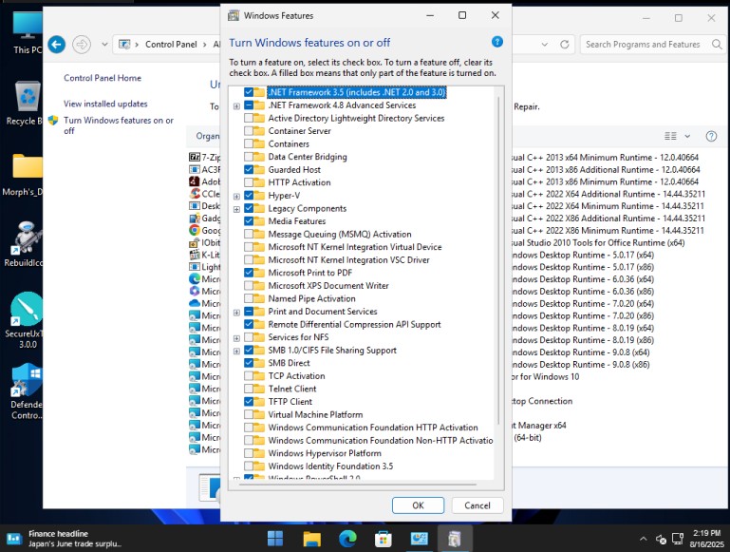Open the recent locations dropdown beside navigation arrows
730x552 pixels.
(104, 45)
